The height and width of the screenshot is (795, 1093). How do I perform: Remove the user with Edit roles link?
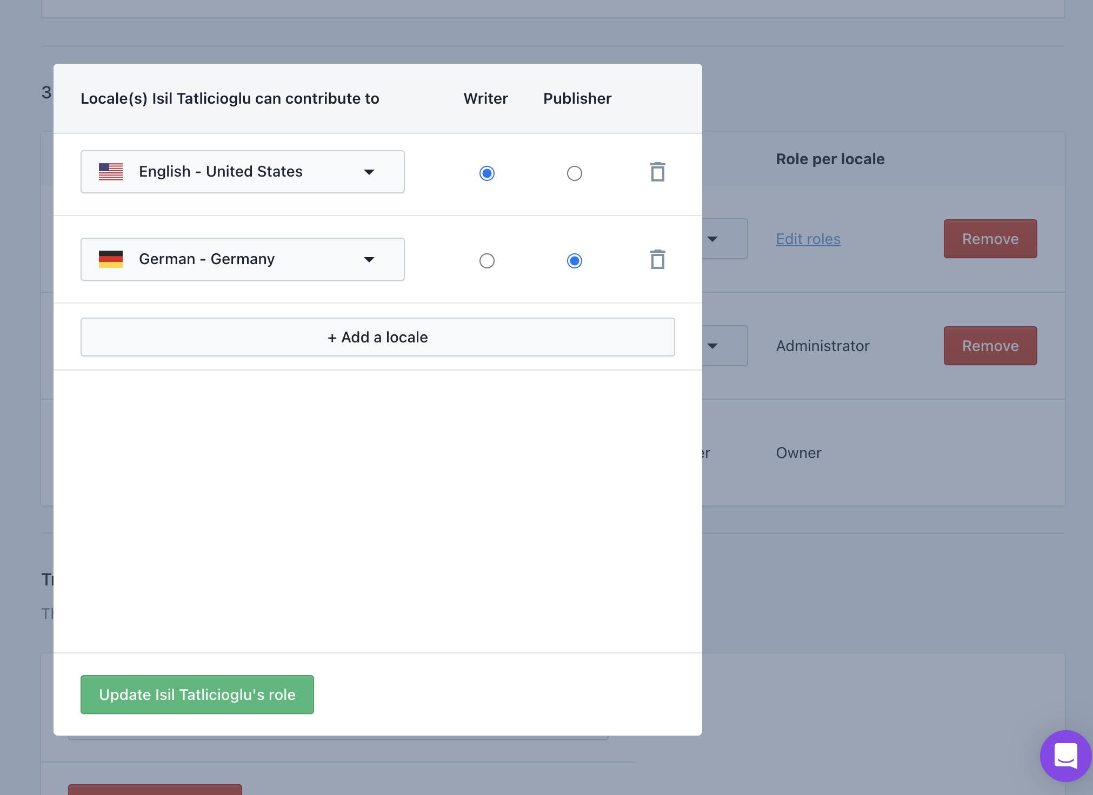click(x=990, y=239)
